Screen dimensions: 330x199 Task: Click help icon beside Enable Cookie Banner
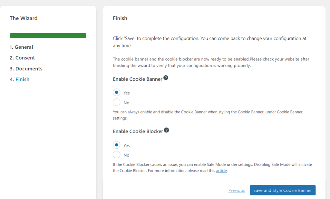point(166,78)
